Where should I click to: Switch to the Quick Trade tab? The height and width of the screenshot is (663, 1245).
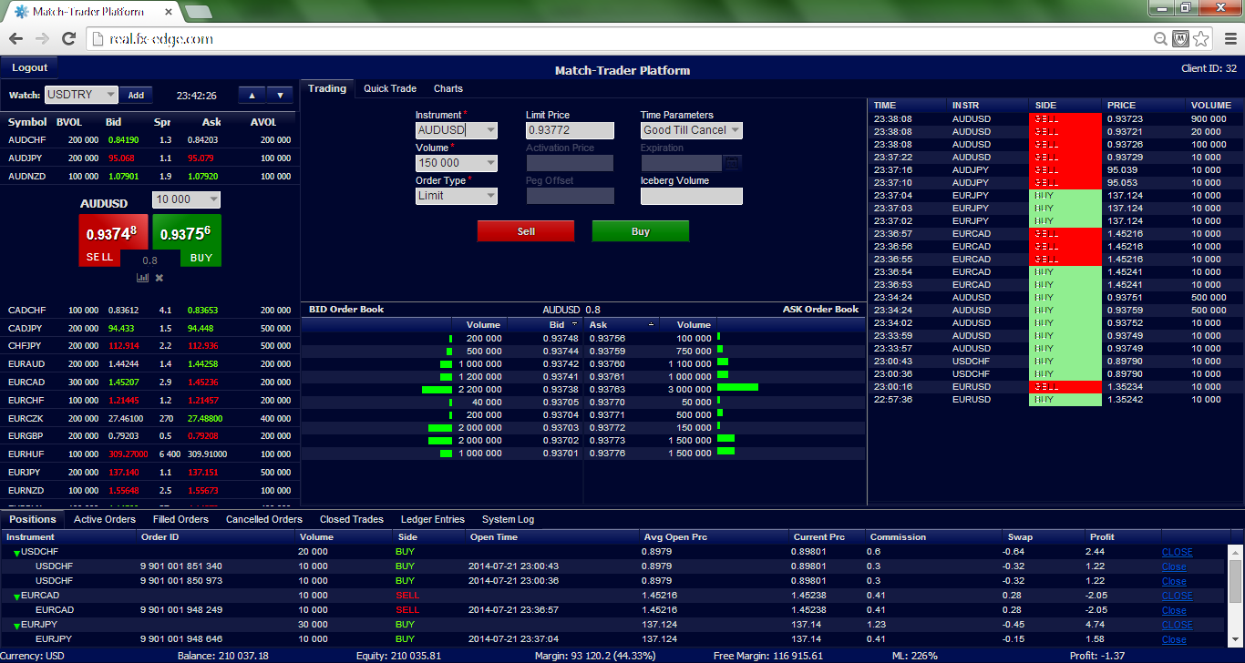(390, 88)
